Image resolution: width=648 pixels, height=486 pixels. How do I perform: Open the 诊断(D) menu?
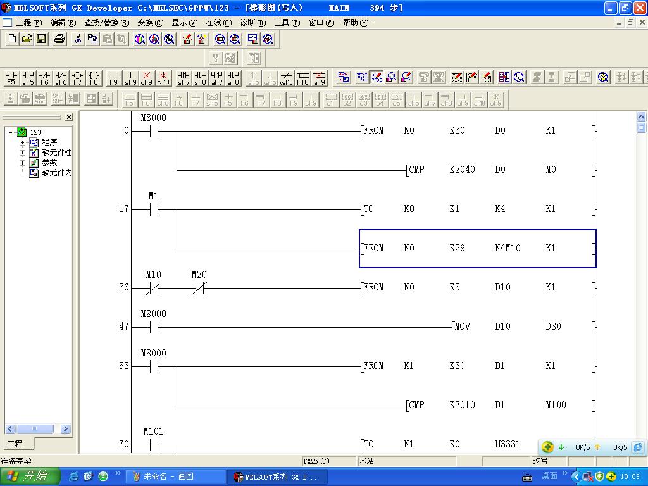point(252,23)
